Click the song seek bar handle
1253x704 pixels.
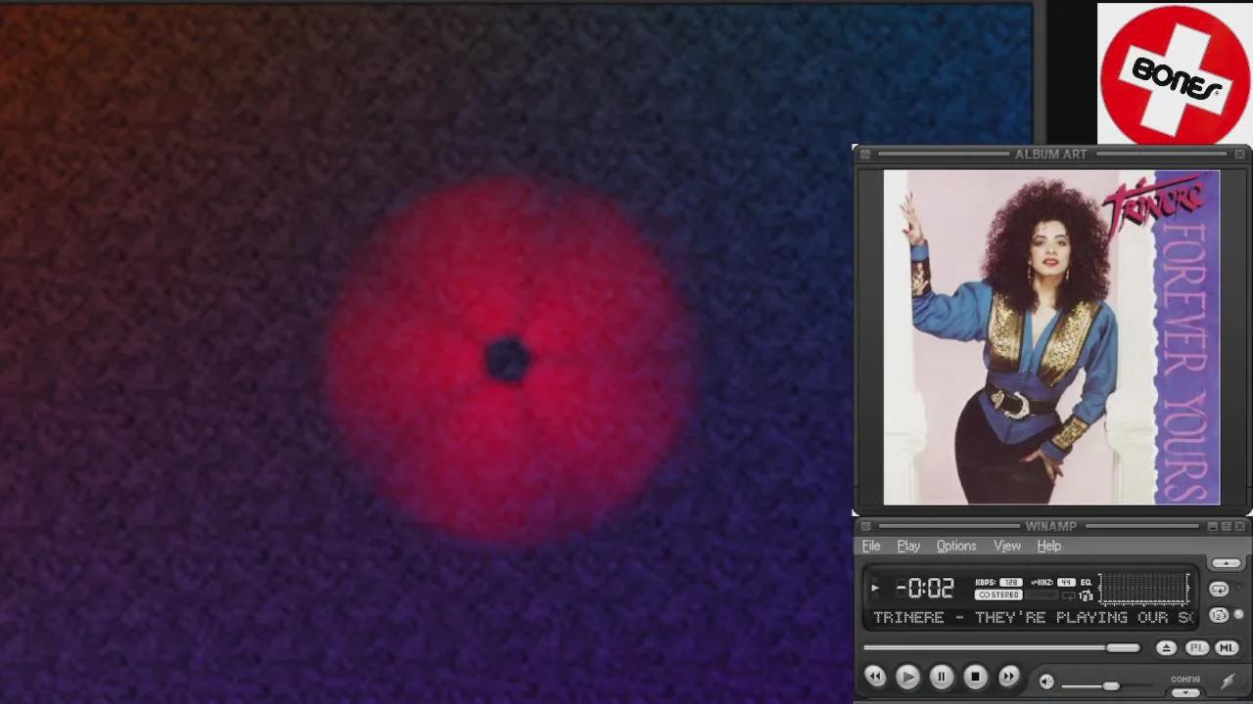[1123, 647]
